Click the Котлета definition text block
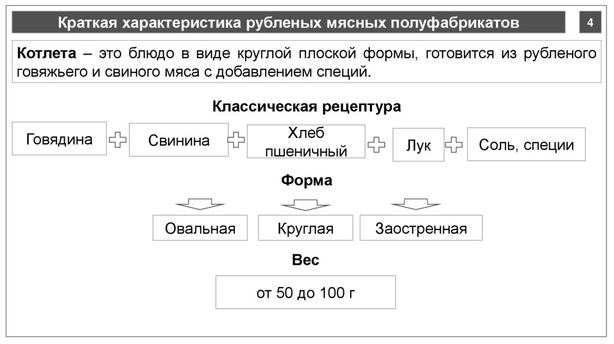Image resolution: width=614 pixels, height=344 pixels. pyautogui.click(x=306, y=62)
